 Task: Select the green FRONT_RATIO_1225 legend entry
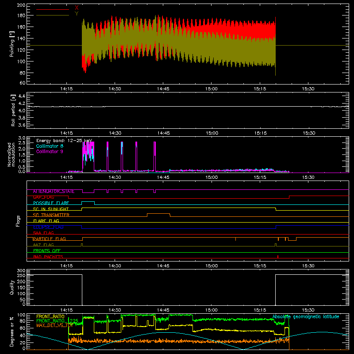pyautogui.click(x=57, y=321)
